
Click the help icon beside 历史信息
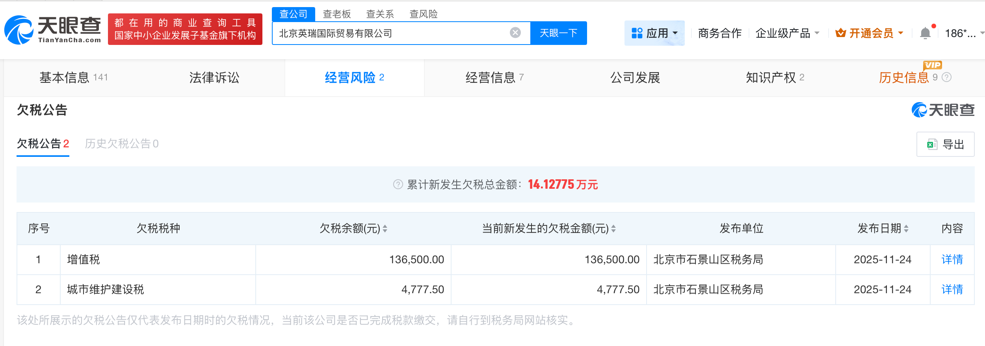(946, 77)
